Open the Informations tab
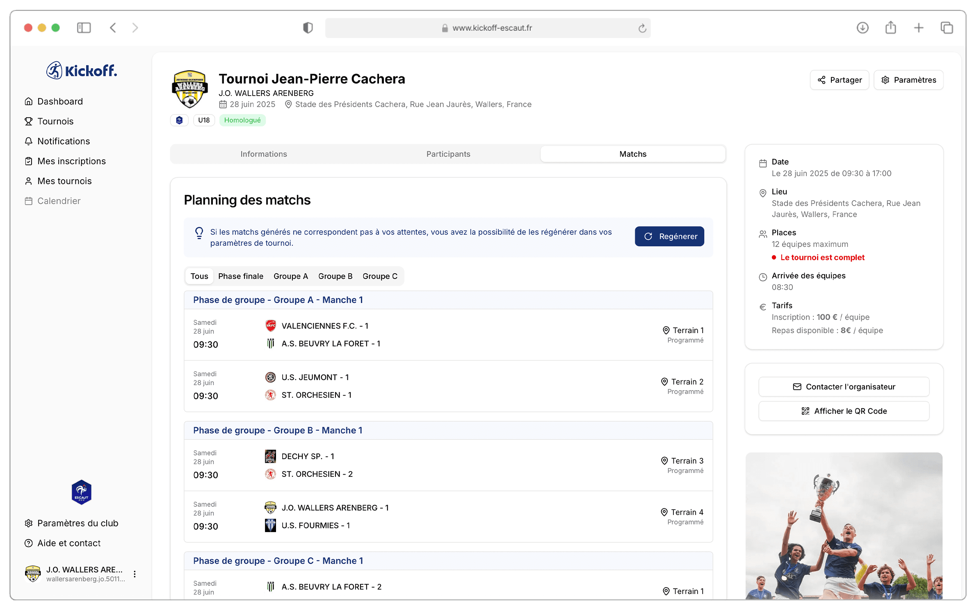Viewport: 979px width, 615px height. (x=263, y=153)
